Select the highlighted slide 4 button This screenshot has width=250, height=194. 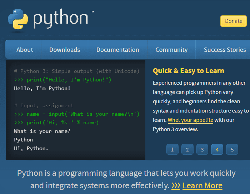217,149
